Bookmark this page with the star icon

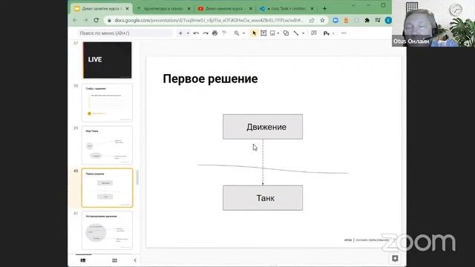tap(322, 20)
